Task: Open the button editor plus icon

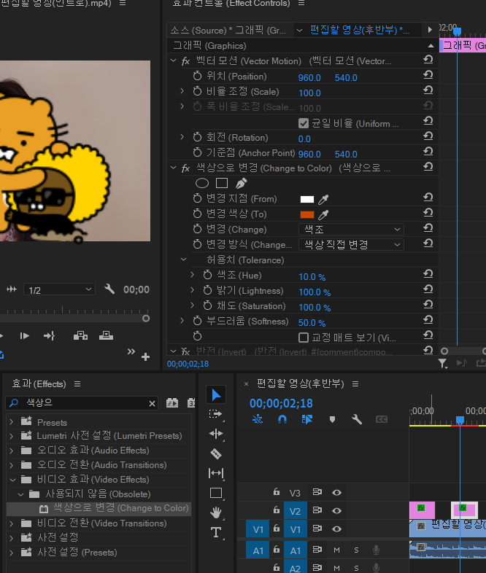Action: coord(145,356)
